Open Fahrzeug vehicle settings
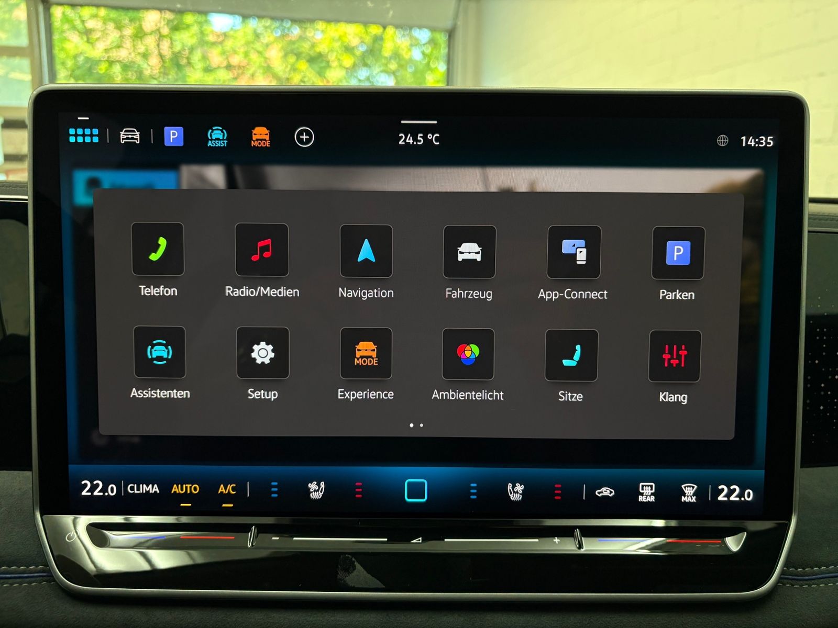The width and height of the screenshot is (838, 628). 469,252
